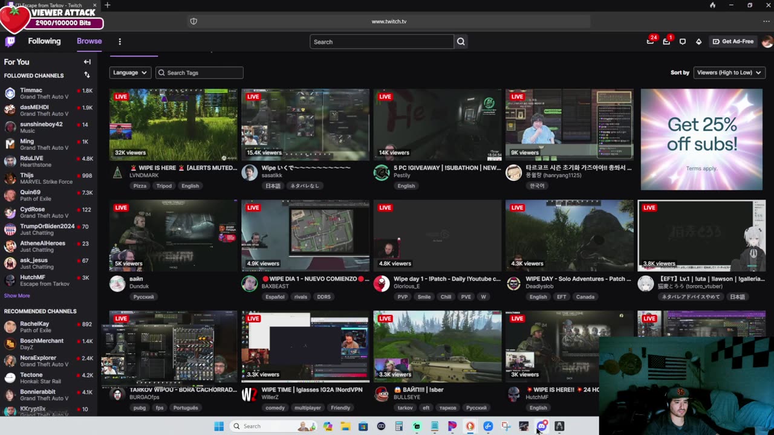Click the English tag under Pestily

[406, 186]
